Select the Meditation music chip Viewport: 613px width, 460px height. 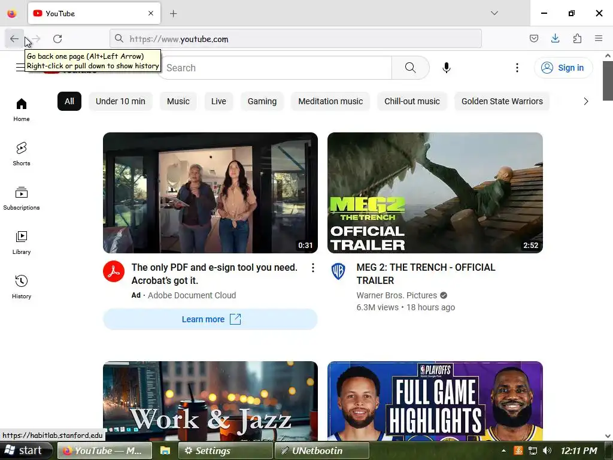coord(330,101)
